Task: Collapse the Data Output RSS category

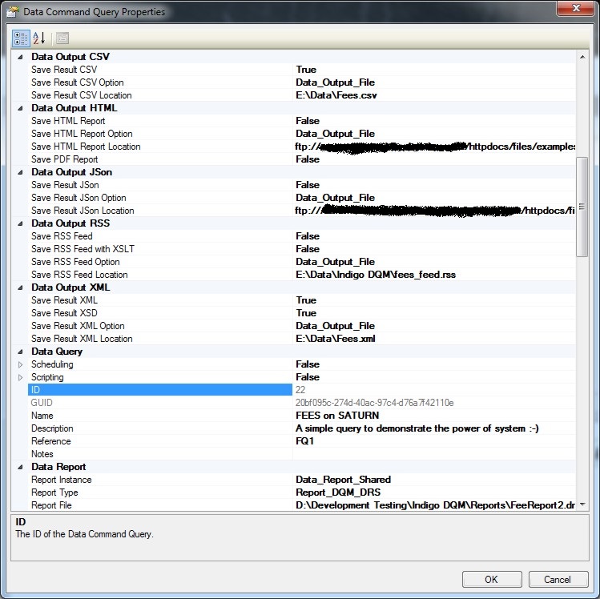Action: 21,223
